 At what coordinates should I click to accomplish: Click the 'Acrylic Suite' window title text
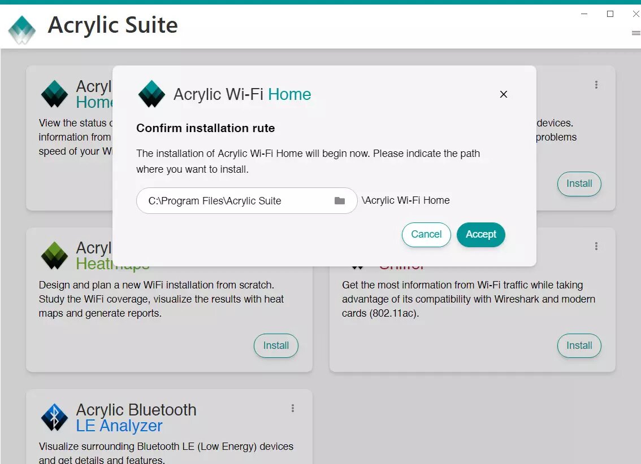tap(113, 25)
